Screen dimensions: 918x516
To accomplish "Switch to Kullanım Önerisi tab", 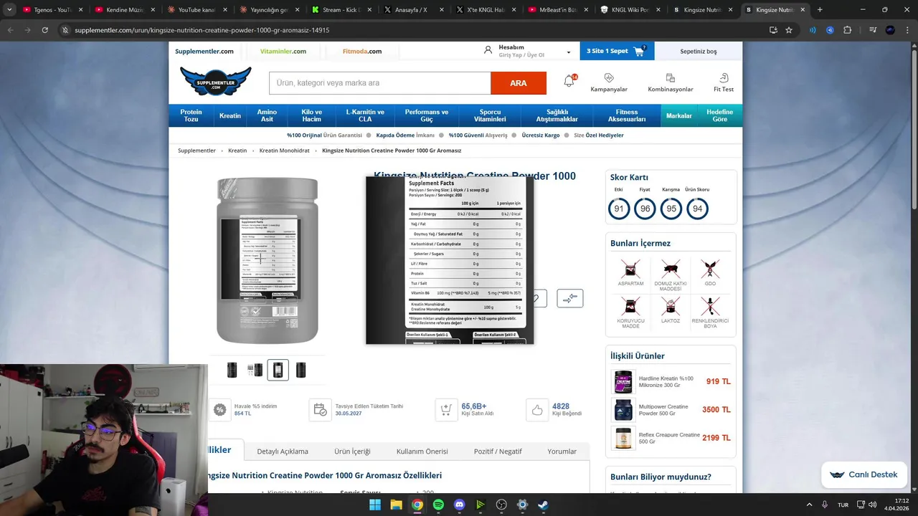I will 422,451.
